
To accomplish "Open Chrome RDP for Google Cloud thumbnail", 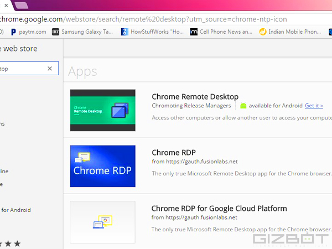I will 102,222.
